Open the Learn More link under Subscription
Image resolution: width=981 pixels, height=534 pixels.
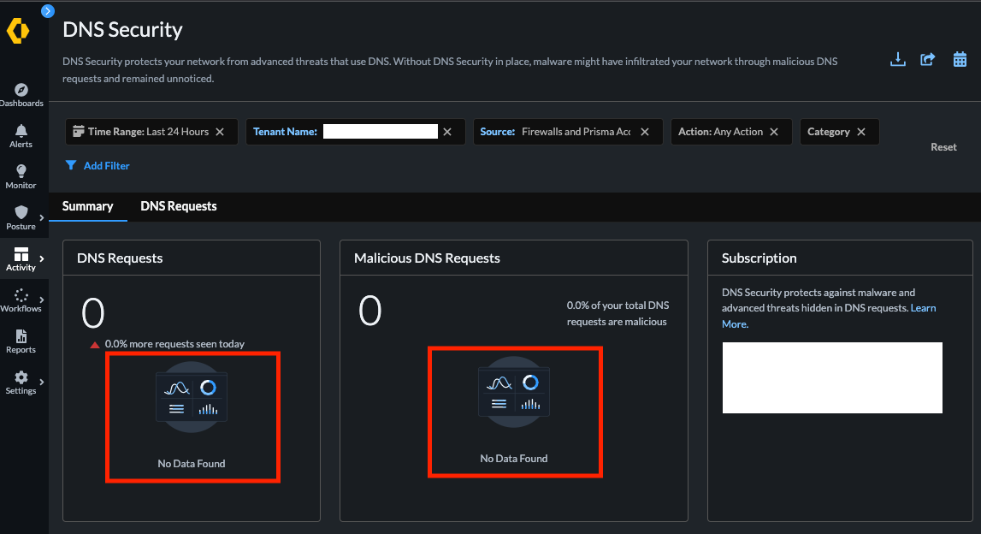(x=921, y=308)
